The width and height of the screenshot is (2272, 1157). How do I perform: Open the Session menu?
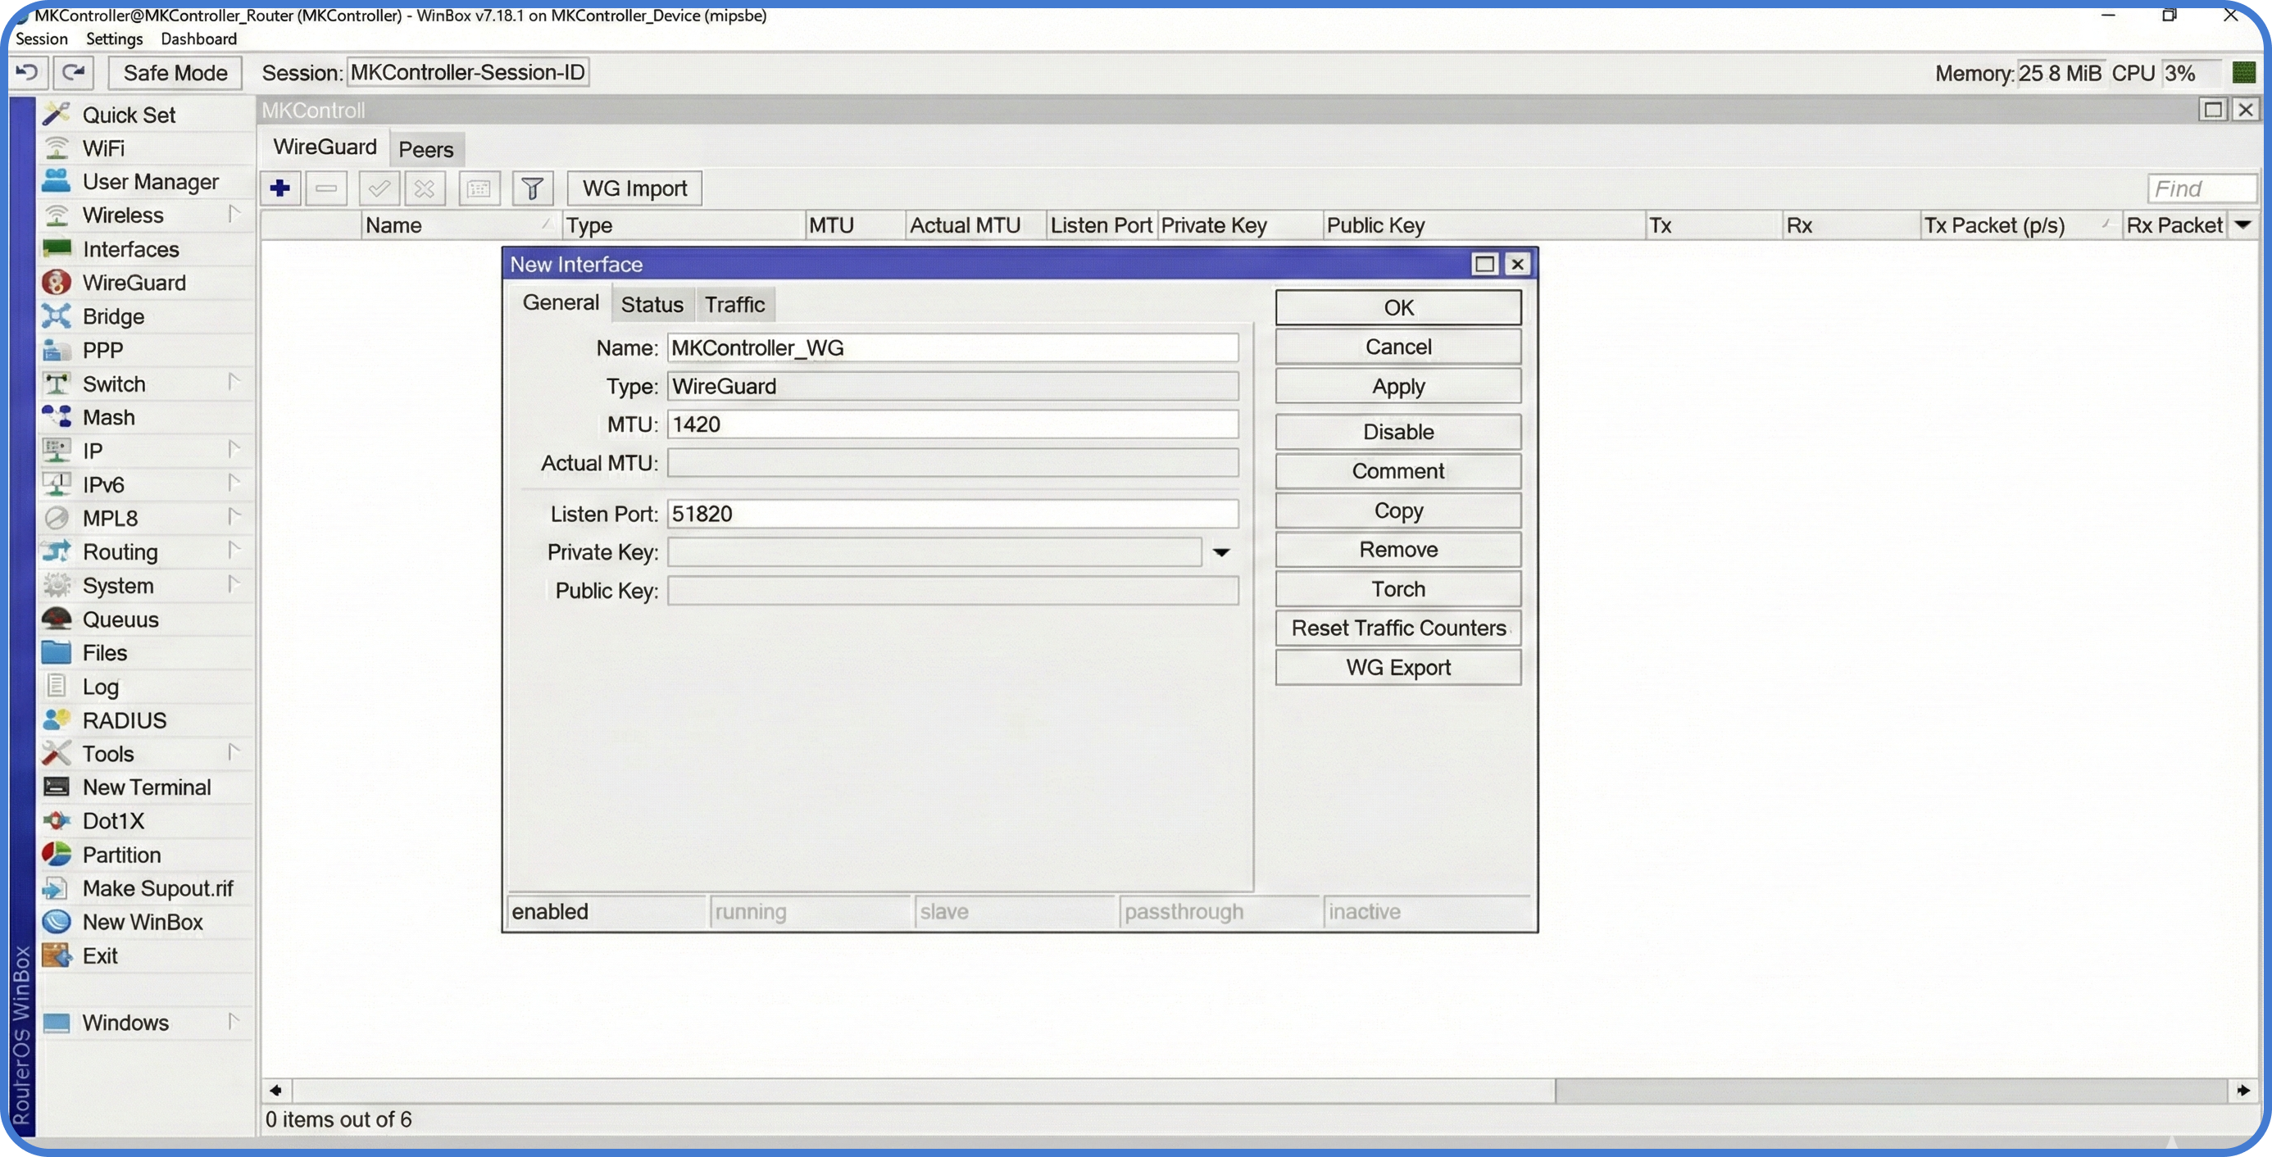tap(42, 39)
